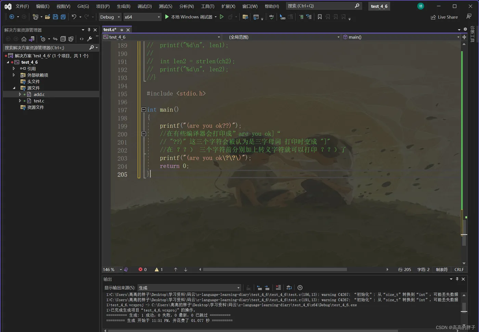Click the Show All Files icon
Screen dimensions: 479x332
(x=71, y=39)
